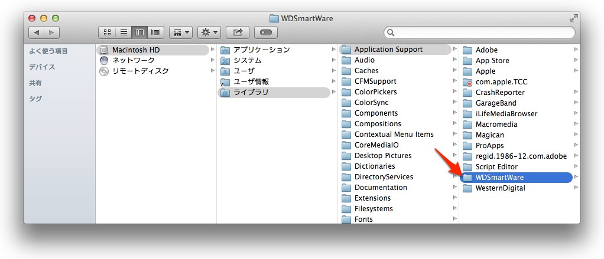Open the ColorPickers folder icon

[x=346, y=92]
